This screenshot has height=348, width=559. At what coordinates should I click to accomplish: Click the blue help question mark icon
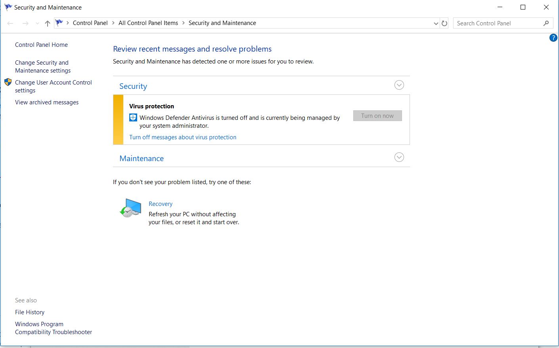point(553,38)
